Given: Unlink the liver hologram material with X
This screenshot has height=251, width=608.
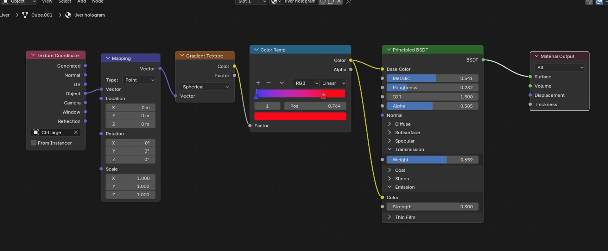Looking at the screenshot, I should 339,2.
